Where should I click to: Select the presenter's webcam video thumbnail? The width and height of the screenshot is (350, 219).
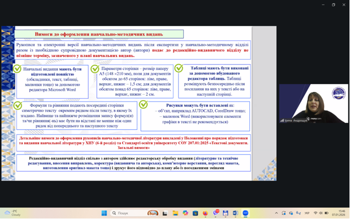pos(313,103)
